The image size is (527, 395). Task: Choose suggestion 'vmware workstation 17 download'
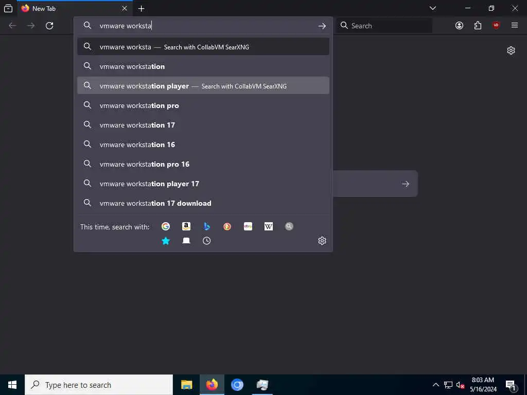pos(203,203)
